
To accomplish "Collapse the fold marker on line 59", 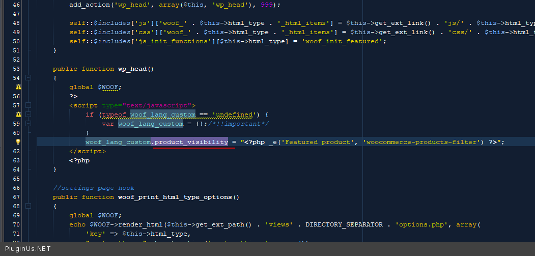I will click(29, 124).
